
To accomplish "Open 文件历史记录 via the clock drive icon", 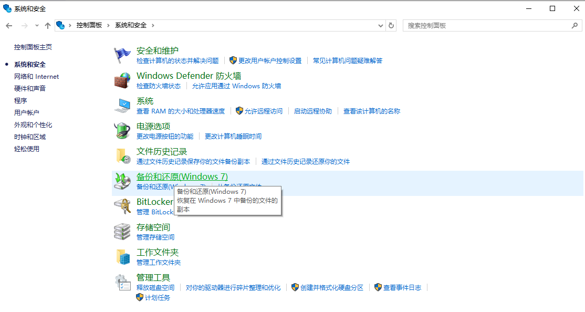I will point(122,155).
